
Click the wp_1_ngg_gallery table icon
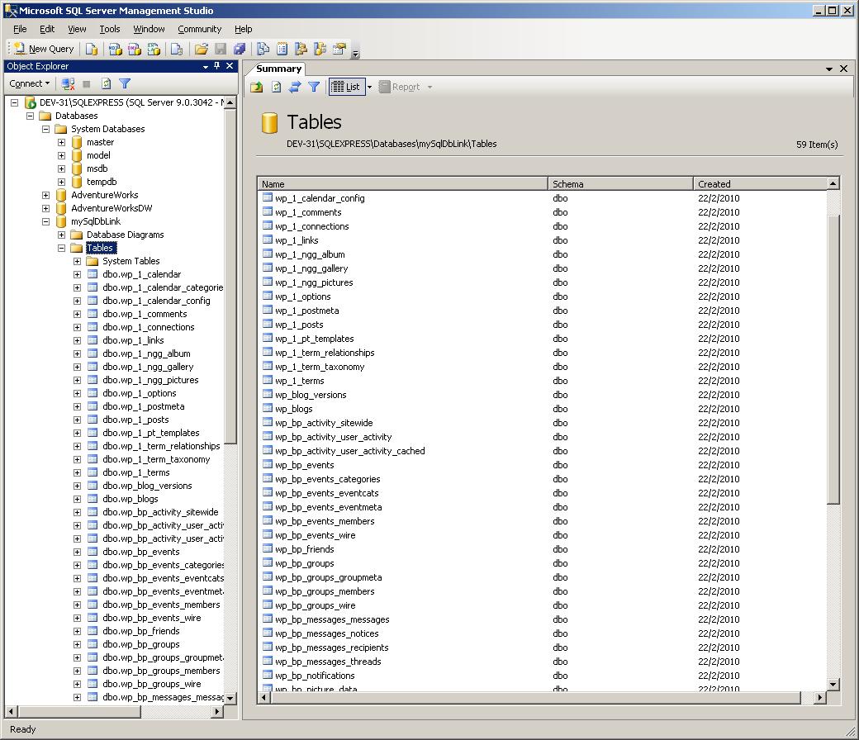[268, 268]
